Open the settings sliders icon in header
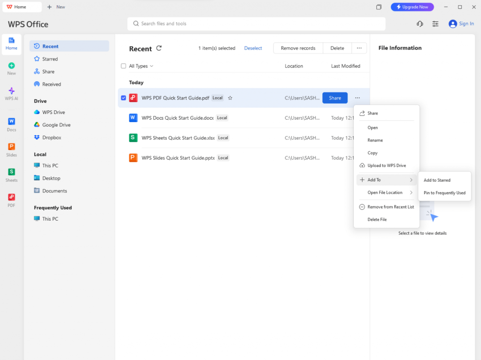This screenshot has width=481, height=360. pos(435,24)
